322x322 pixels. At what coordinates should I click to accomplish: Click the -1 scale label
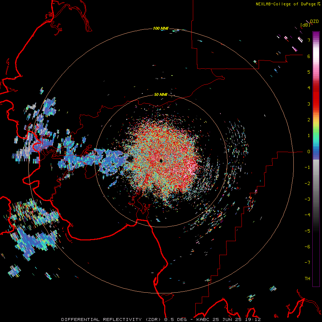click(x=307, y=167)
